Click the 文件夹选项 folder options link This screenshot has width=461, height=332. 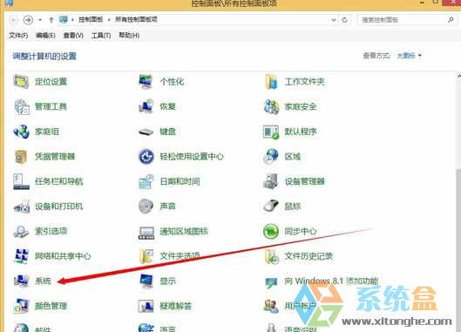180,256
